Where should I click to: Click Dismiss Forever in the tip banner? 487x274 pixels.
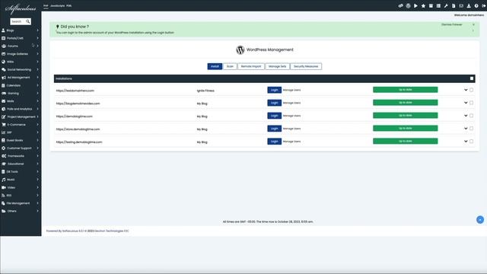point(451,24)
